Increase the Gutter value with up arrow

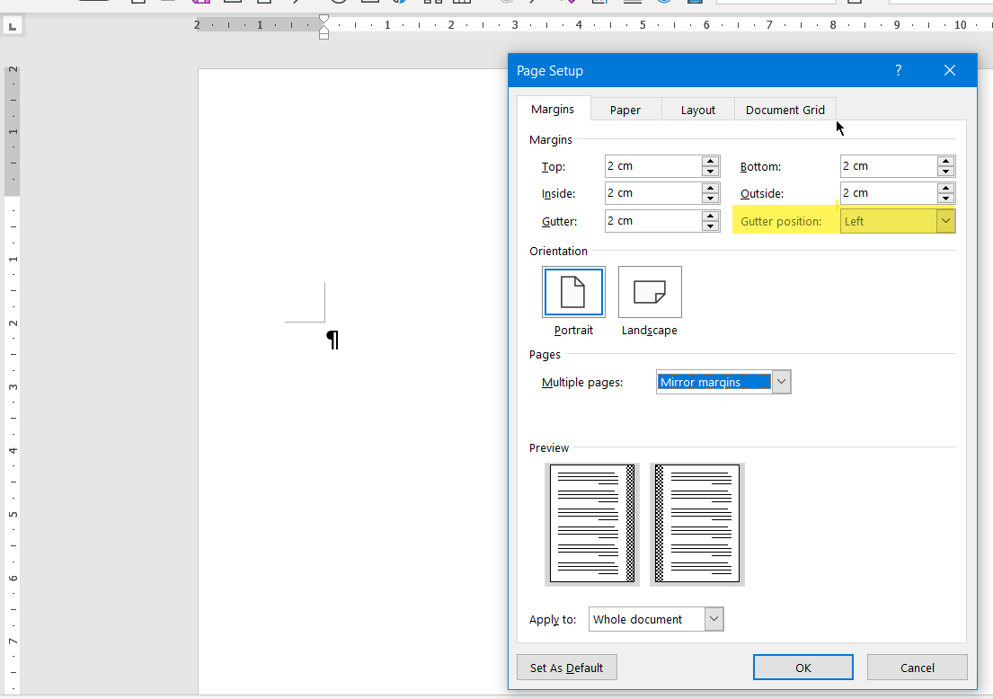pos(711,216)
